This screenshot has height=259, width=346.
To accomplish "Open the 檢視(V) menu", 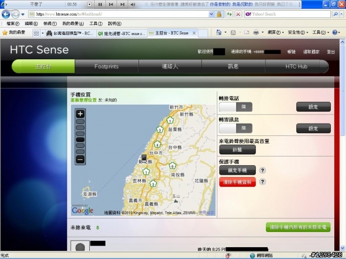I will 50,24.
